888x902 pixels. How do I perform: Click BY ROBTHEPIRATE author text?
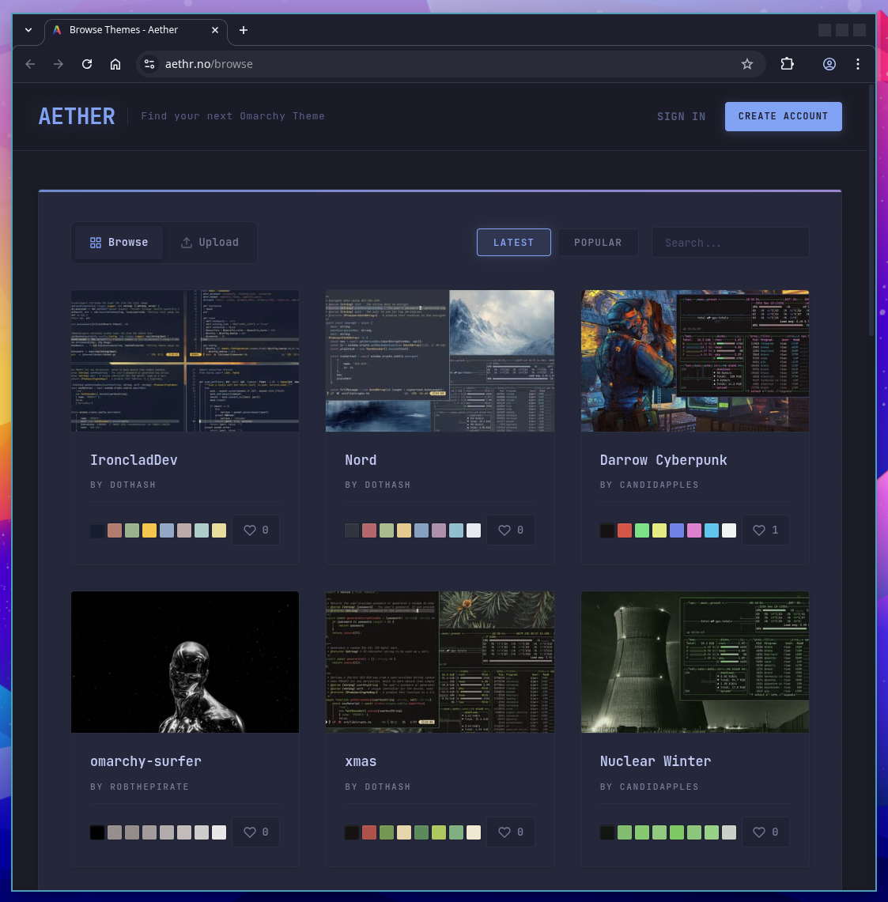140,787
